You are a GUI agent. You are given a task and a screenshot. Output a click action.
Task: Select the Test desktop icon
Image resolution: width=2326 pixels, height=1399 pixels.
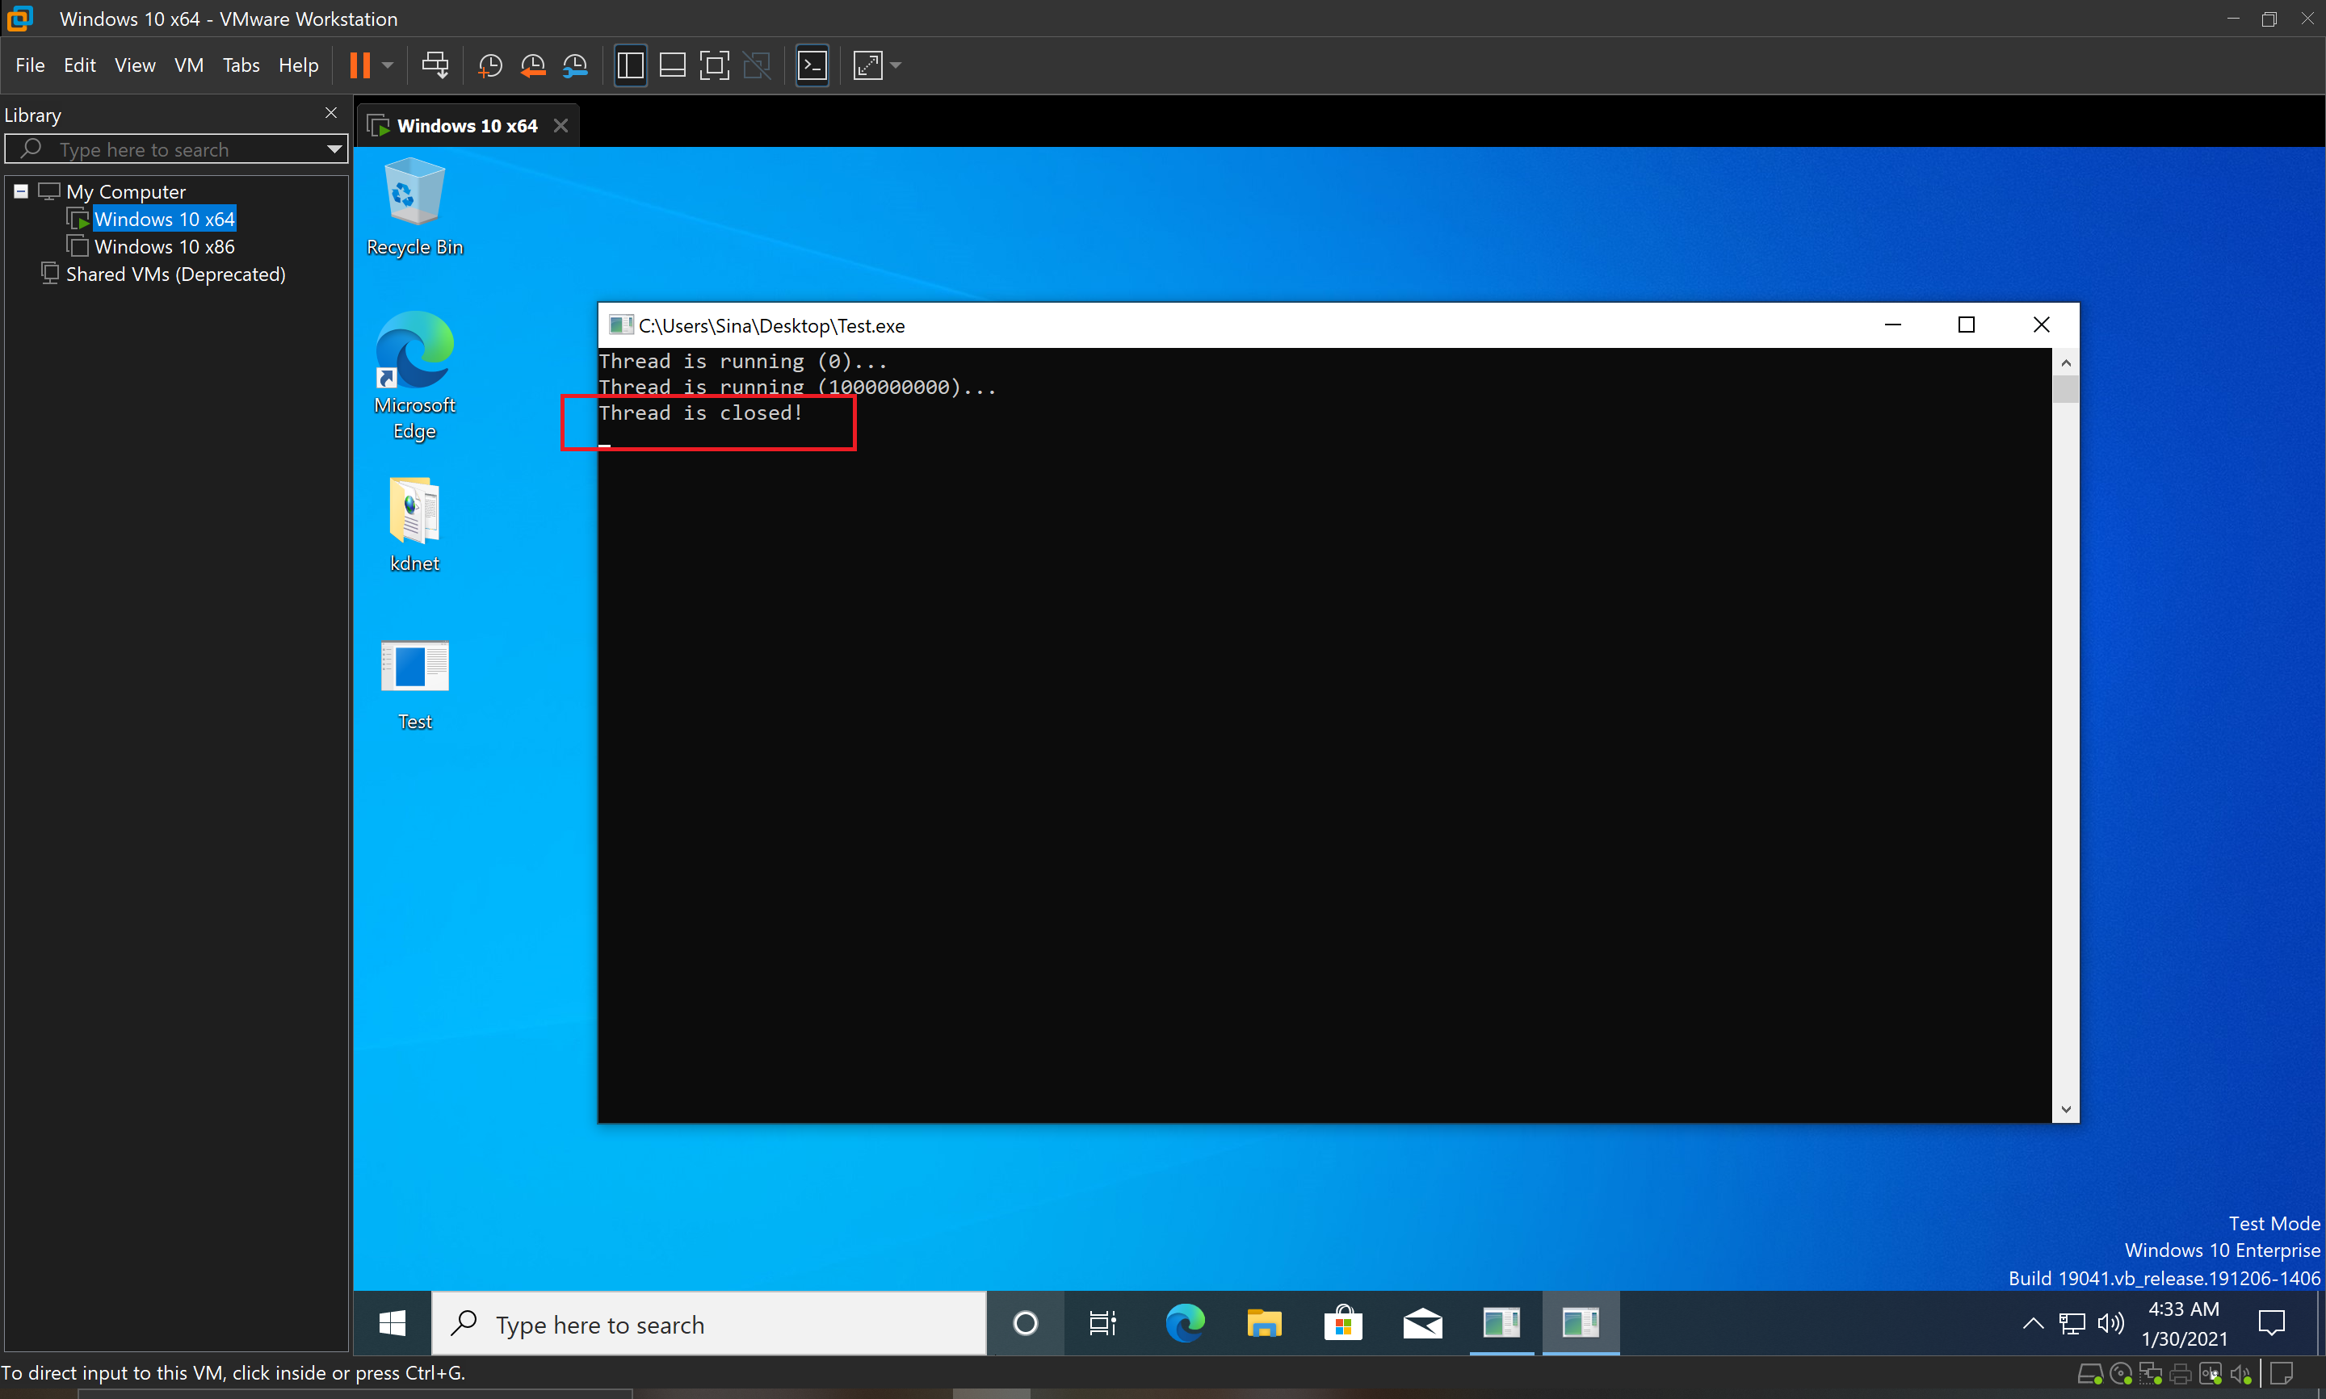[x=415, y=685]
